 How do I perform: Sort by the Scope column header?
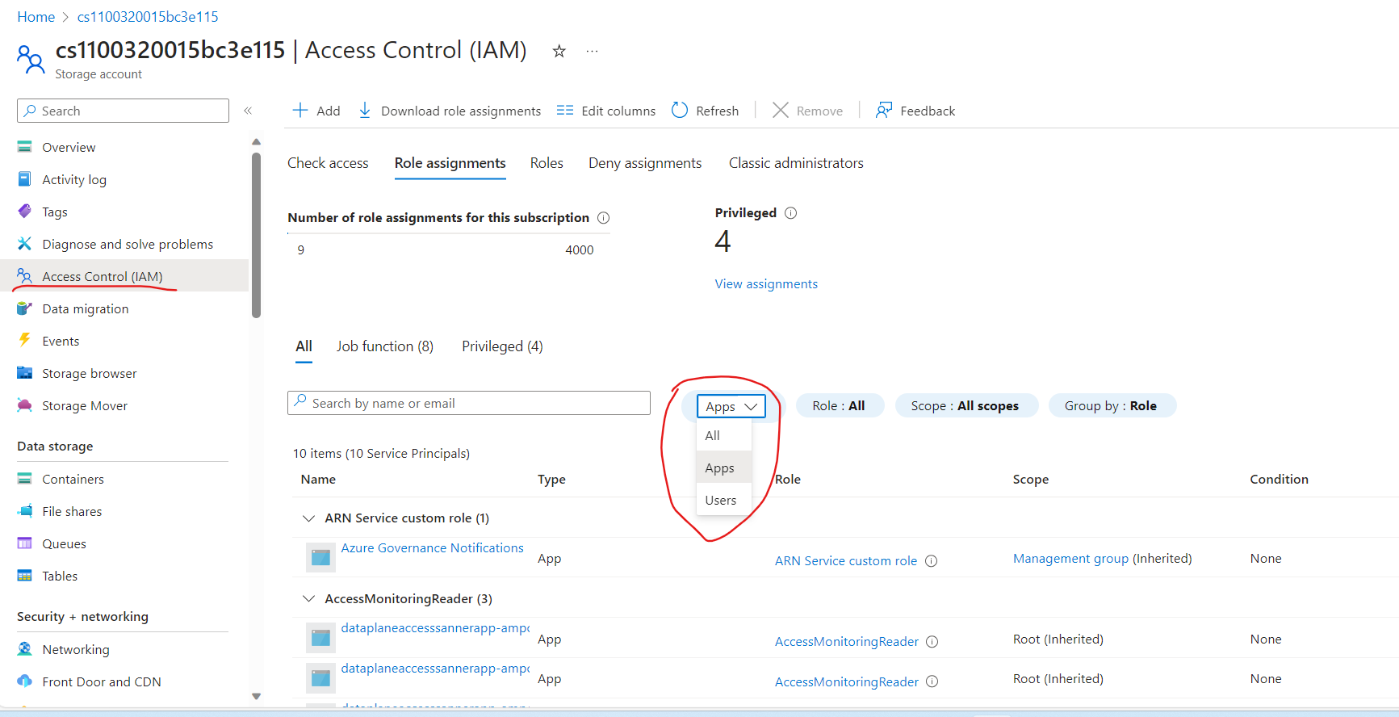click(1031, 480)
